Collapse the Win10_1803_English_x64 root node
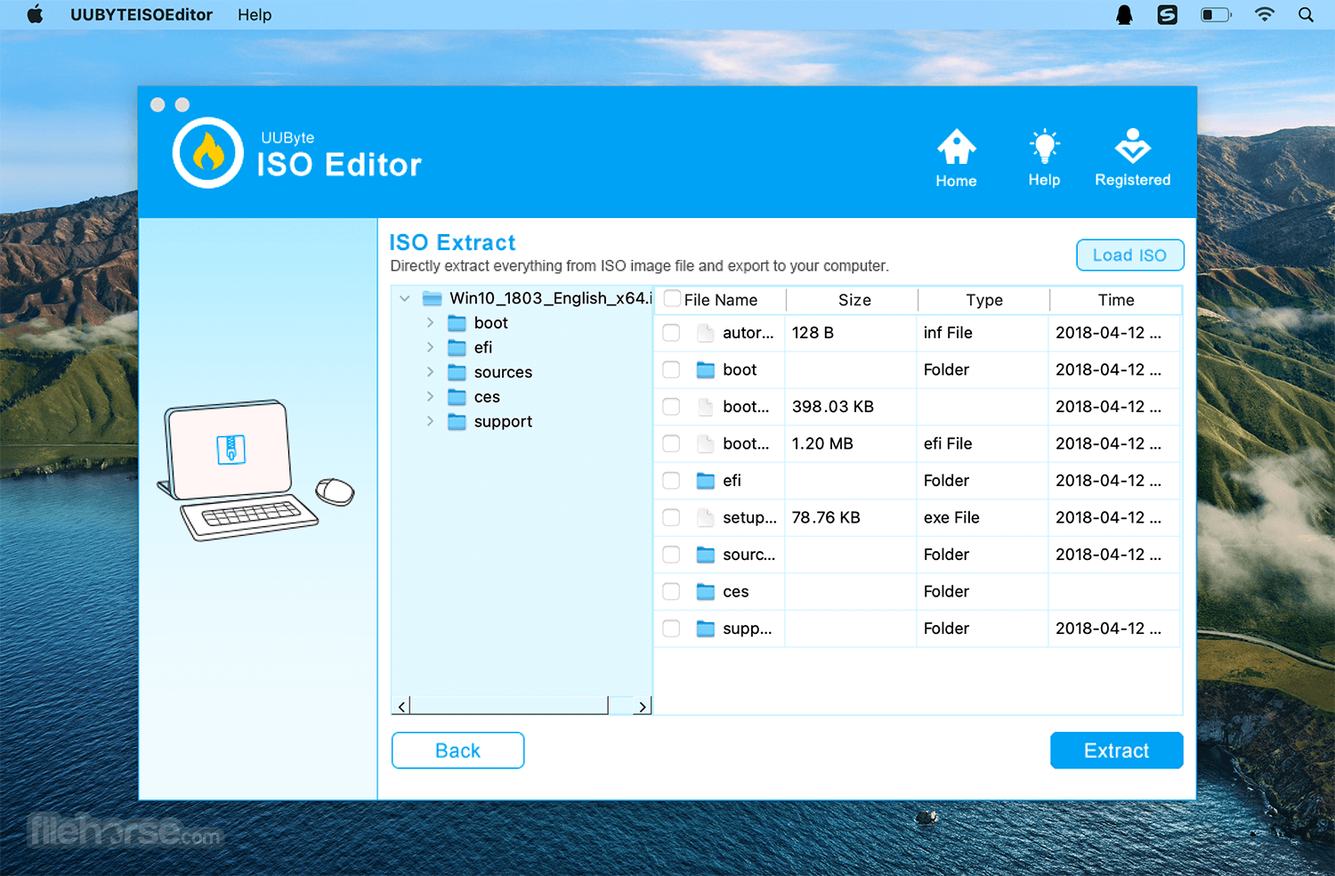The width and height of the screenshot is (1335, 876). tap(405, 298)
